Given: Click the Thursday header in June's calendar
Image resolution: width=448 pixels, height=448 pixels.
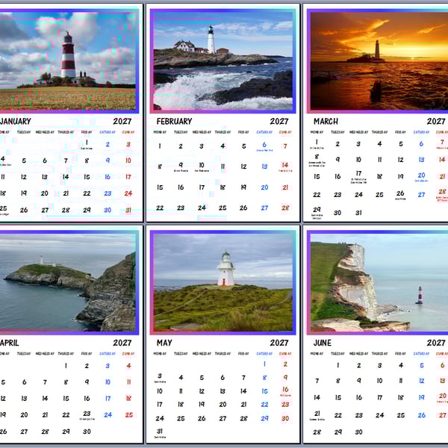Looking at the screenshot, I should tap(379, 354).
